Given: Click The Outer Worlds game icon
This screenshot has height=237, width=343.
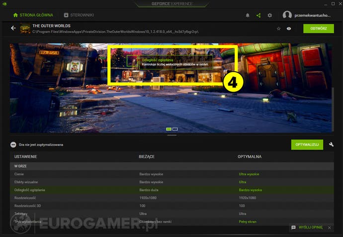Looking at the screenshot, I should pos(25,28).
